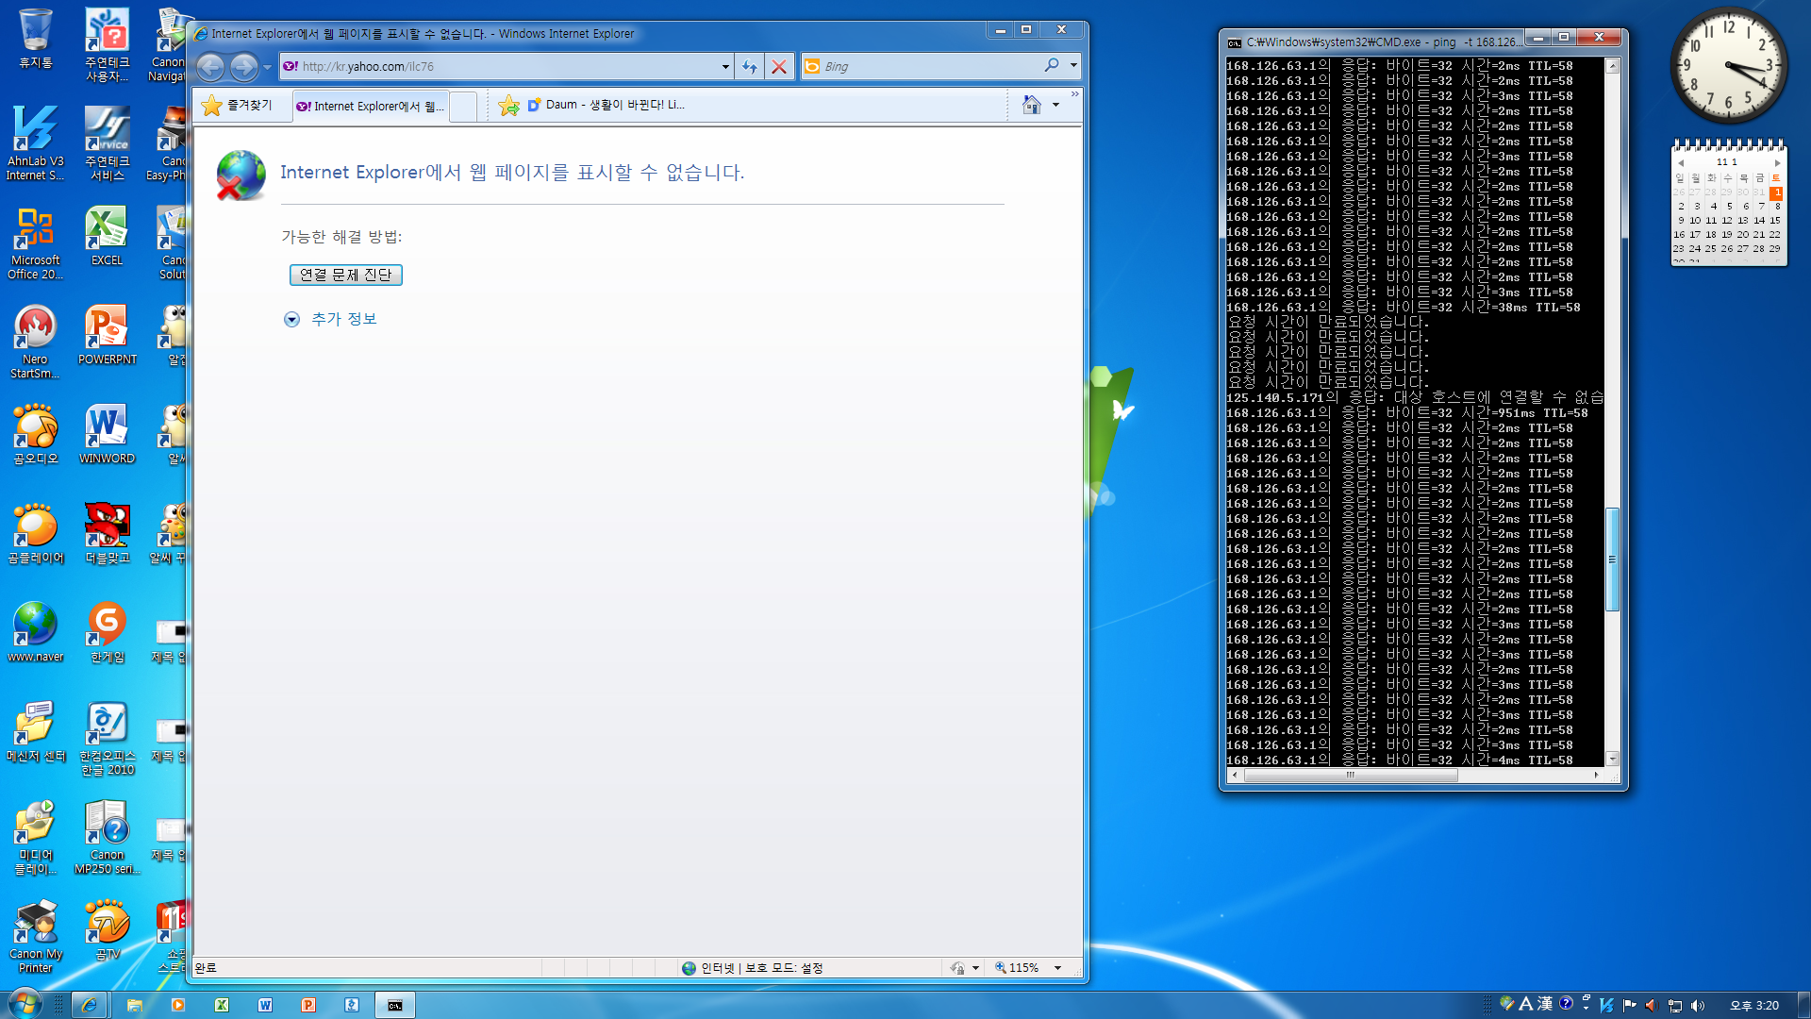Screen dimensions: 1811x1019
Task: Open the 곰플레이어 desktop icon
Action: click(x=36, y=534)
